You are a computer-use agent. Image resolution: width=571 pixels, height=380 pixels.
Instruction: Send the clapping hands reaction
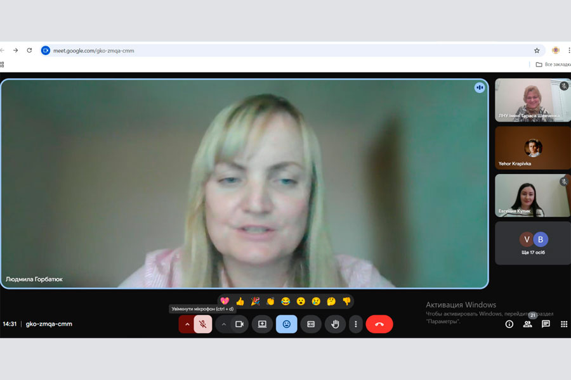[x=270, y=301]
